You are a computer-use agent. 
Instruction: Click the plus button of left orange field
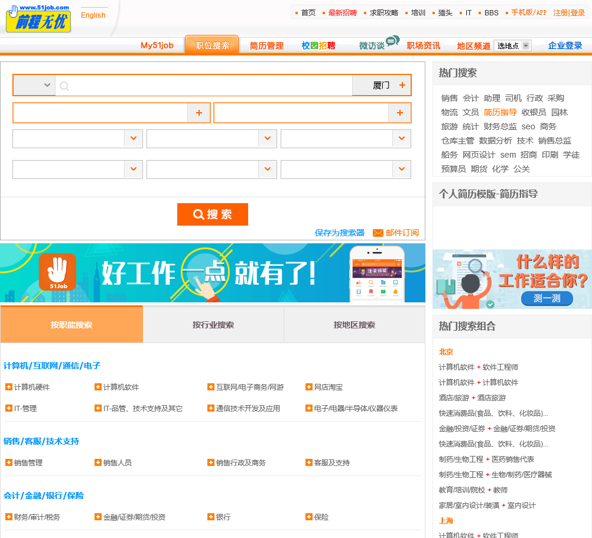pyautogui.click(x=199, y=113)
